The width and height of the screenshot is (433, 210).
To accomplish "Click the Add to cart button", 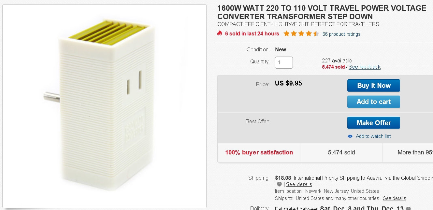I will point(374,102).
